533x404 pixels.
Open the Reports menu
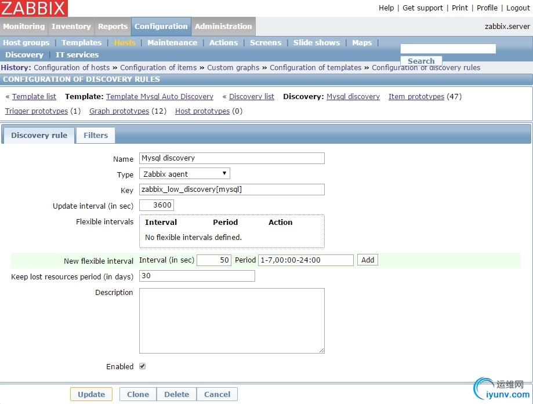point(113,26)
